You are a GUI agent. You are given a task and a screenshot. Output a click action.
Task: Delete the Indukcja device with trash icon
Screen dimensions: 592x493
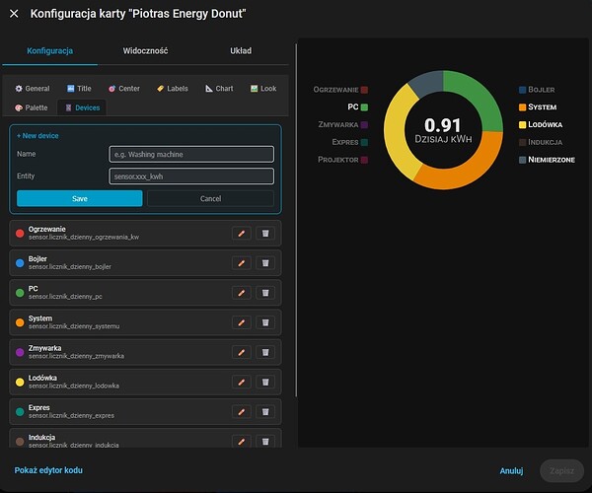point(265,441)
